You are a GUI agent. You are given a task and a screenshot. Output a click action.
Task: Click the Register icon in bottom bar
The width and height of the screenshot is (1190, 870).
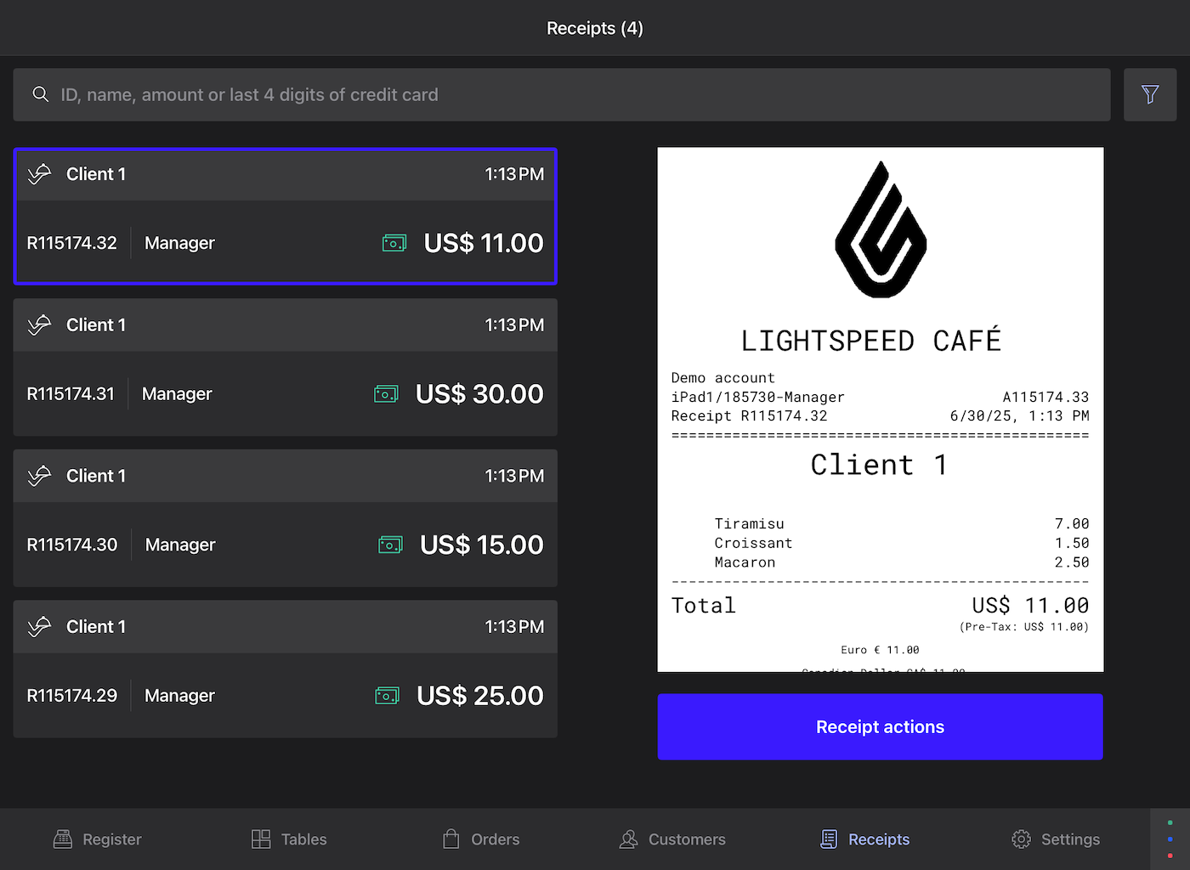click(x=63, y=839)
